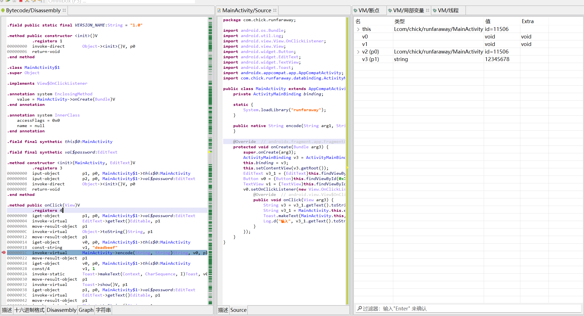This screenshot has width=584, height=316.
Task: Select 描述 tab under the source pane
Action: click(223, 310)
